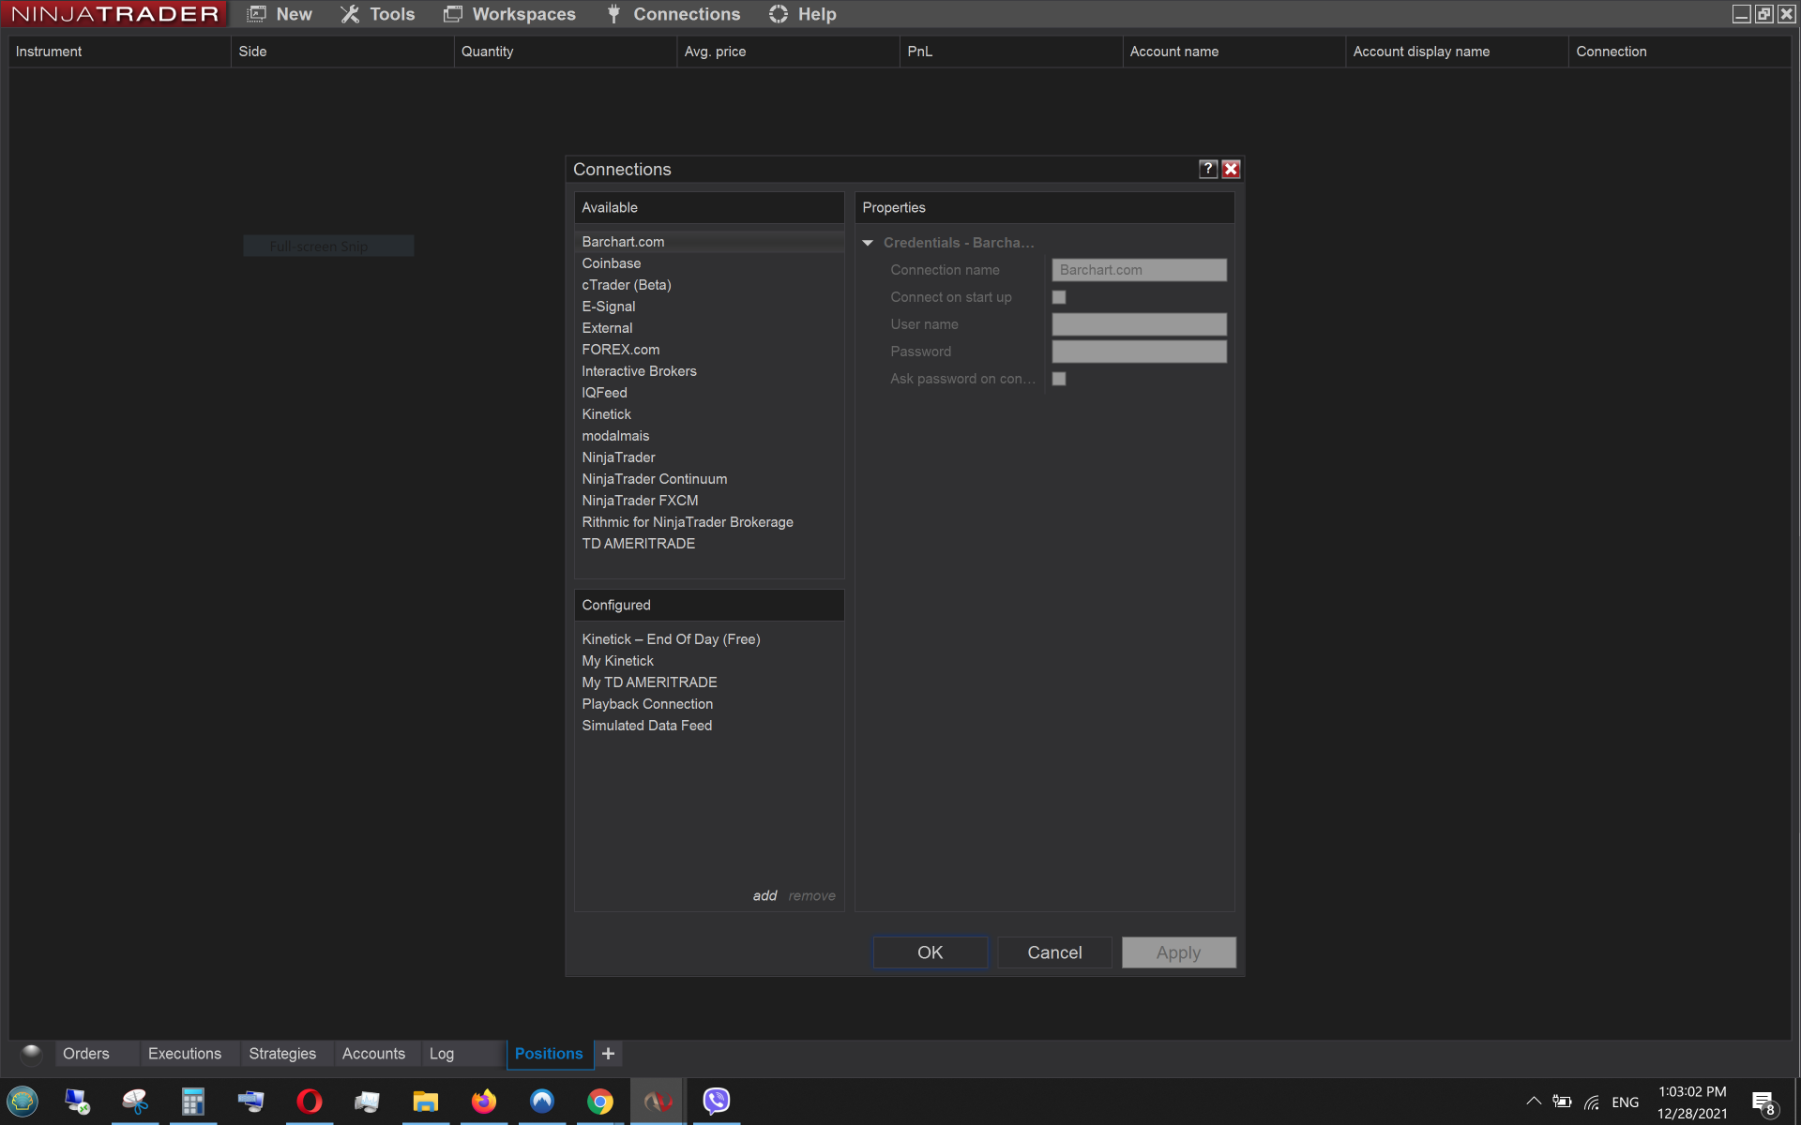This screenshot has height=1125, width=1801.
Task: Click the plus icon to add new tab
Action: pos(608,1054)
